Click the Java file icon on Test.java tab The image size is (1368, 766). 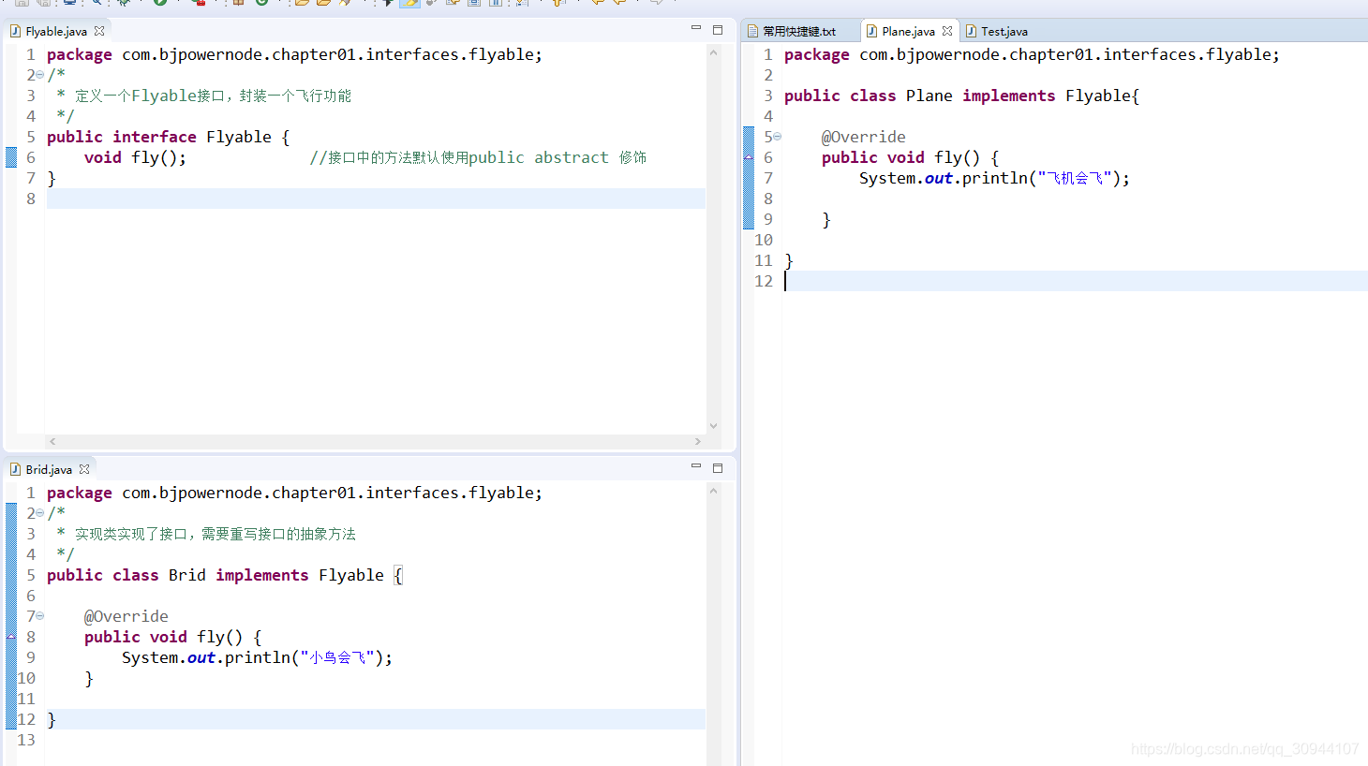coord(972,31)
